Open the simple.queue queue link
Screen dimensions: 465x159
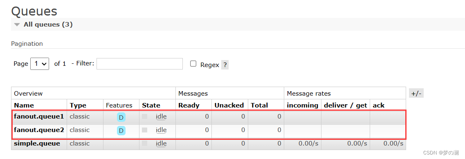click(37, 143)
